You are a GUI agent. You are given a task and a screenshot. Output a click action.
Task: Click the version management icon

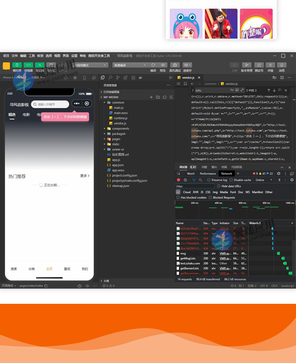click(x=246, y=65)
